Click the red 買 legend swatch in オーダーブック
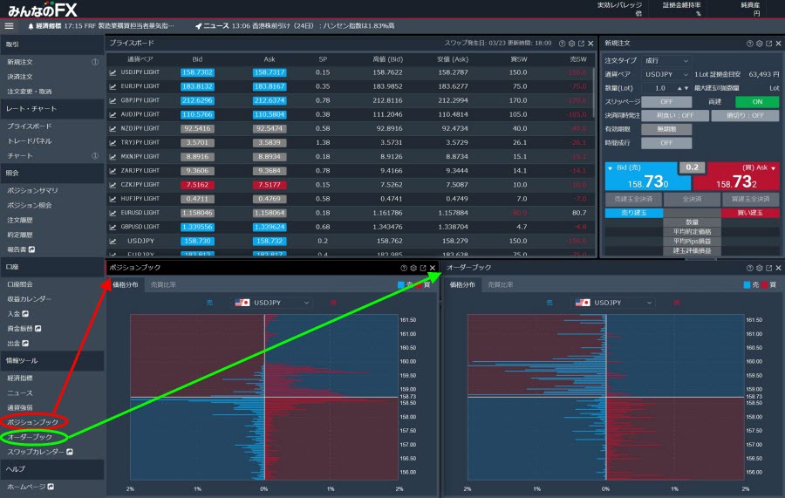The width and height of the screenshot is (785, 498). (765, 285)
